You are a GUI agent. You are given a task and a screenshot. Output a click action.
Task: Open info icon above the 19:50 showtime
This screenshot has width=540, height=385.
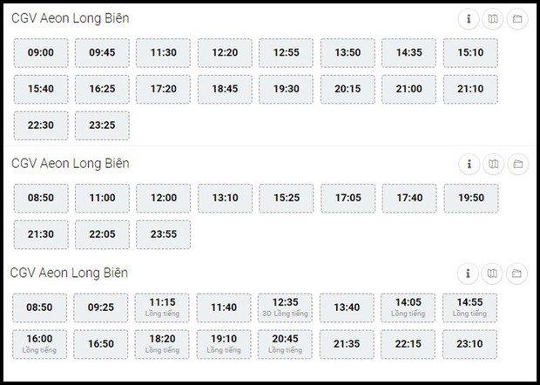469,165
